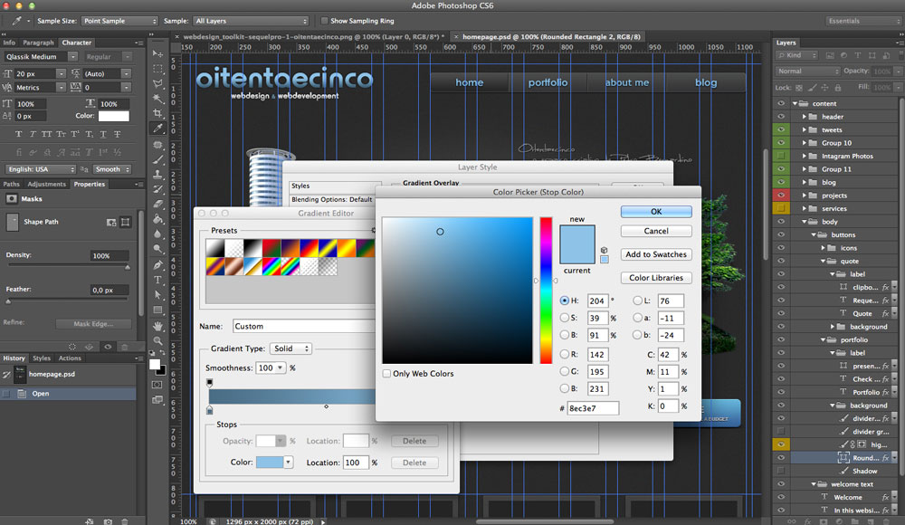Hide the tweets layer group
The width and height of the screenshot is (905, 525).
pos(781,130)
